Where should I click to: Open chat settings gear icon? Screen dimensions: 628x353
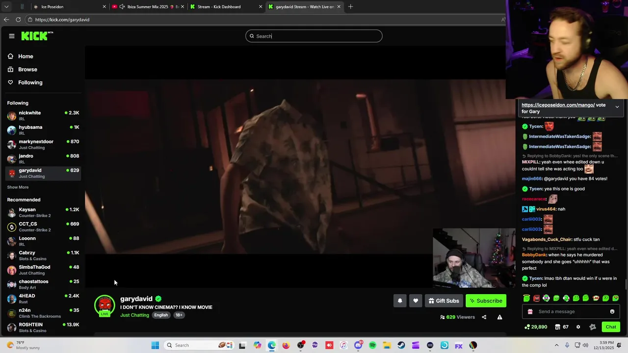[578, 327]
